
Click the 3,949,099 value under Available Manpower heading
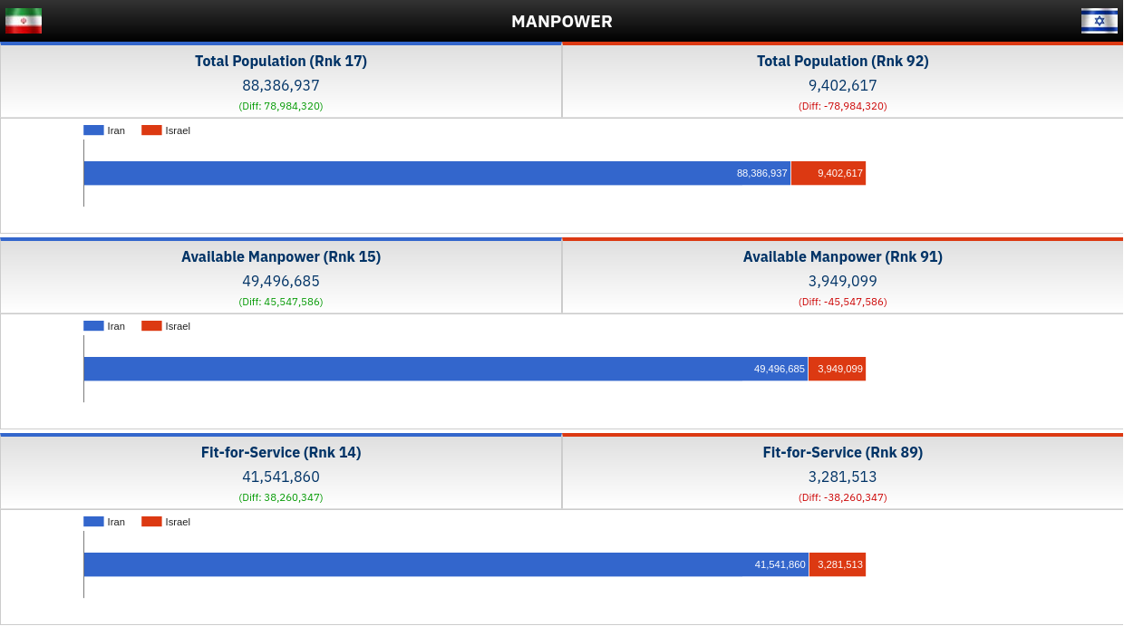(x=843, y=281)
